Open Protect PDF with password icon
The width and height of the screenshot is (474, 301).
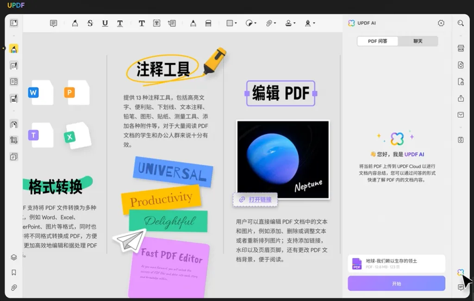point(461,82)
